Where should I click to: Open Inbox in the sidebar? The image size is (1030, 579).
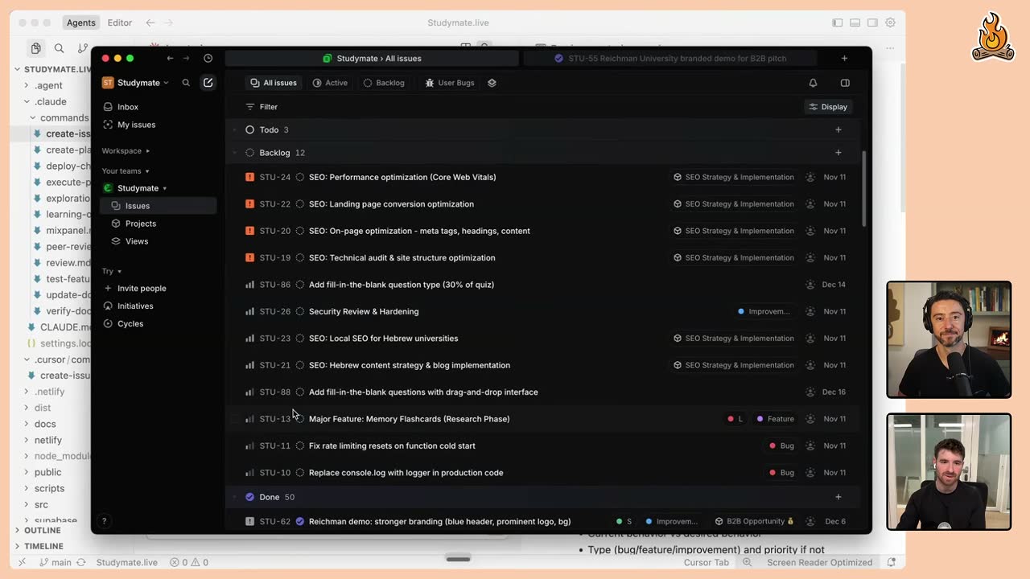(158, 107)
